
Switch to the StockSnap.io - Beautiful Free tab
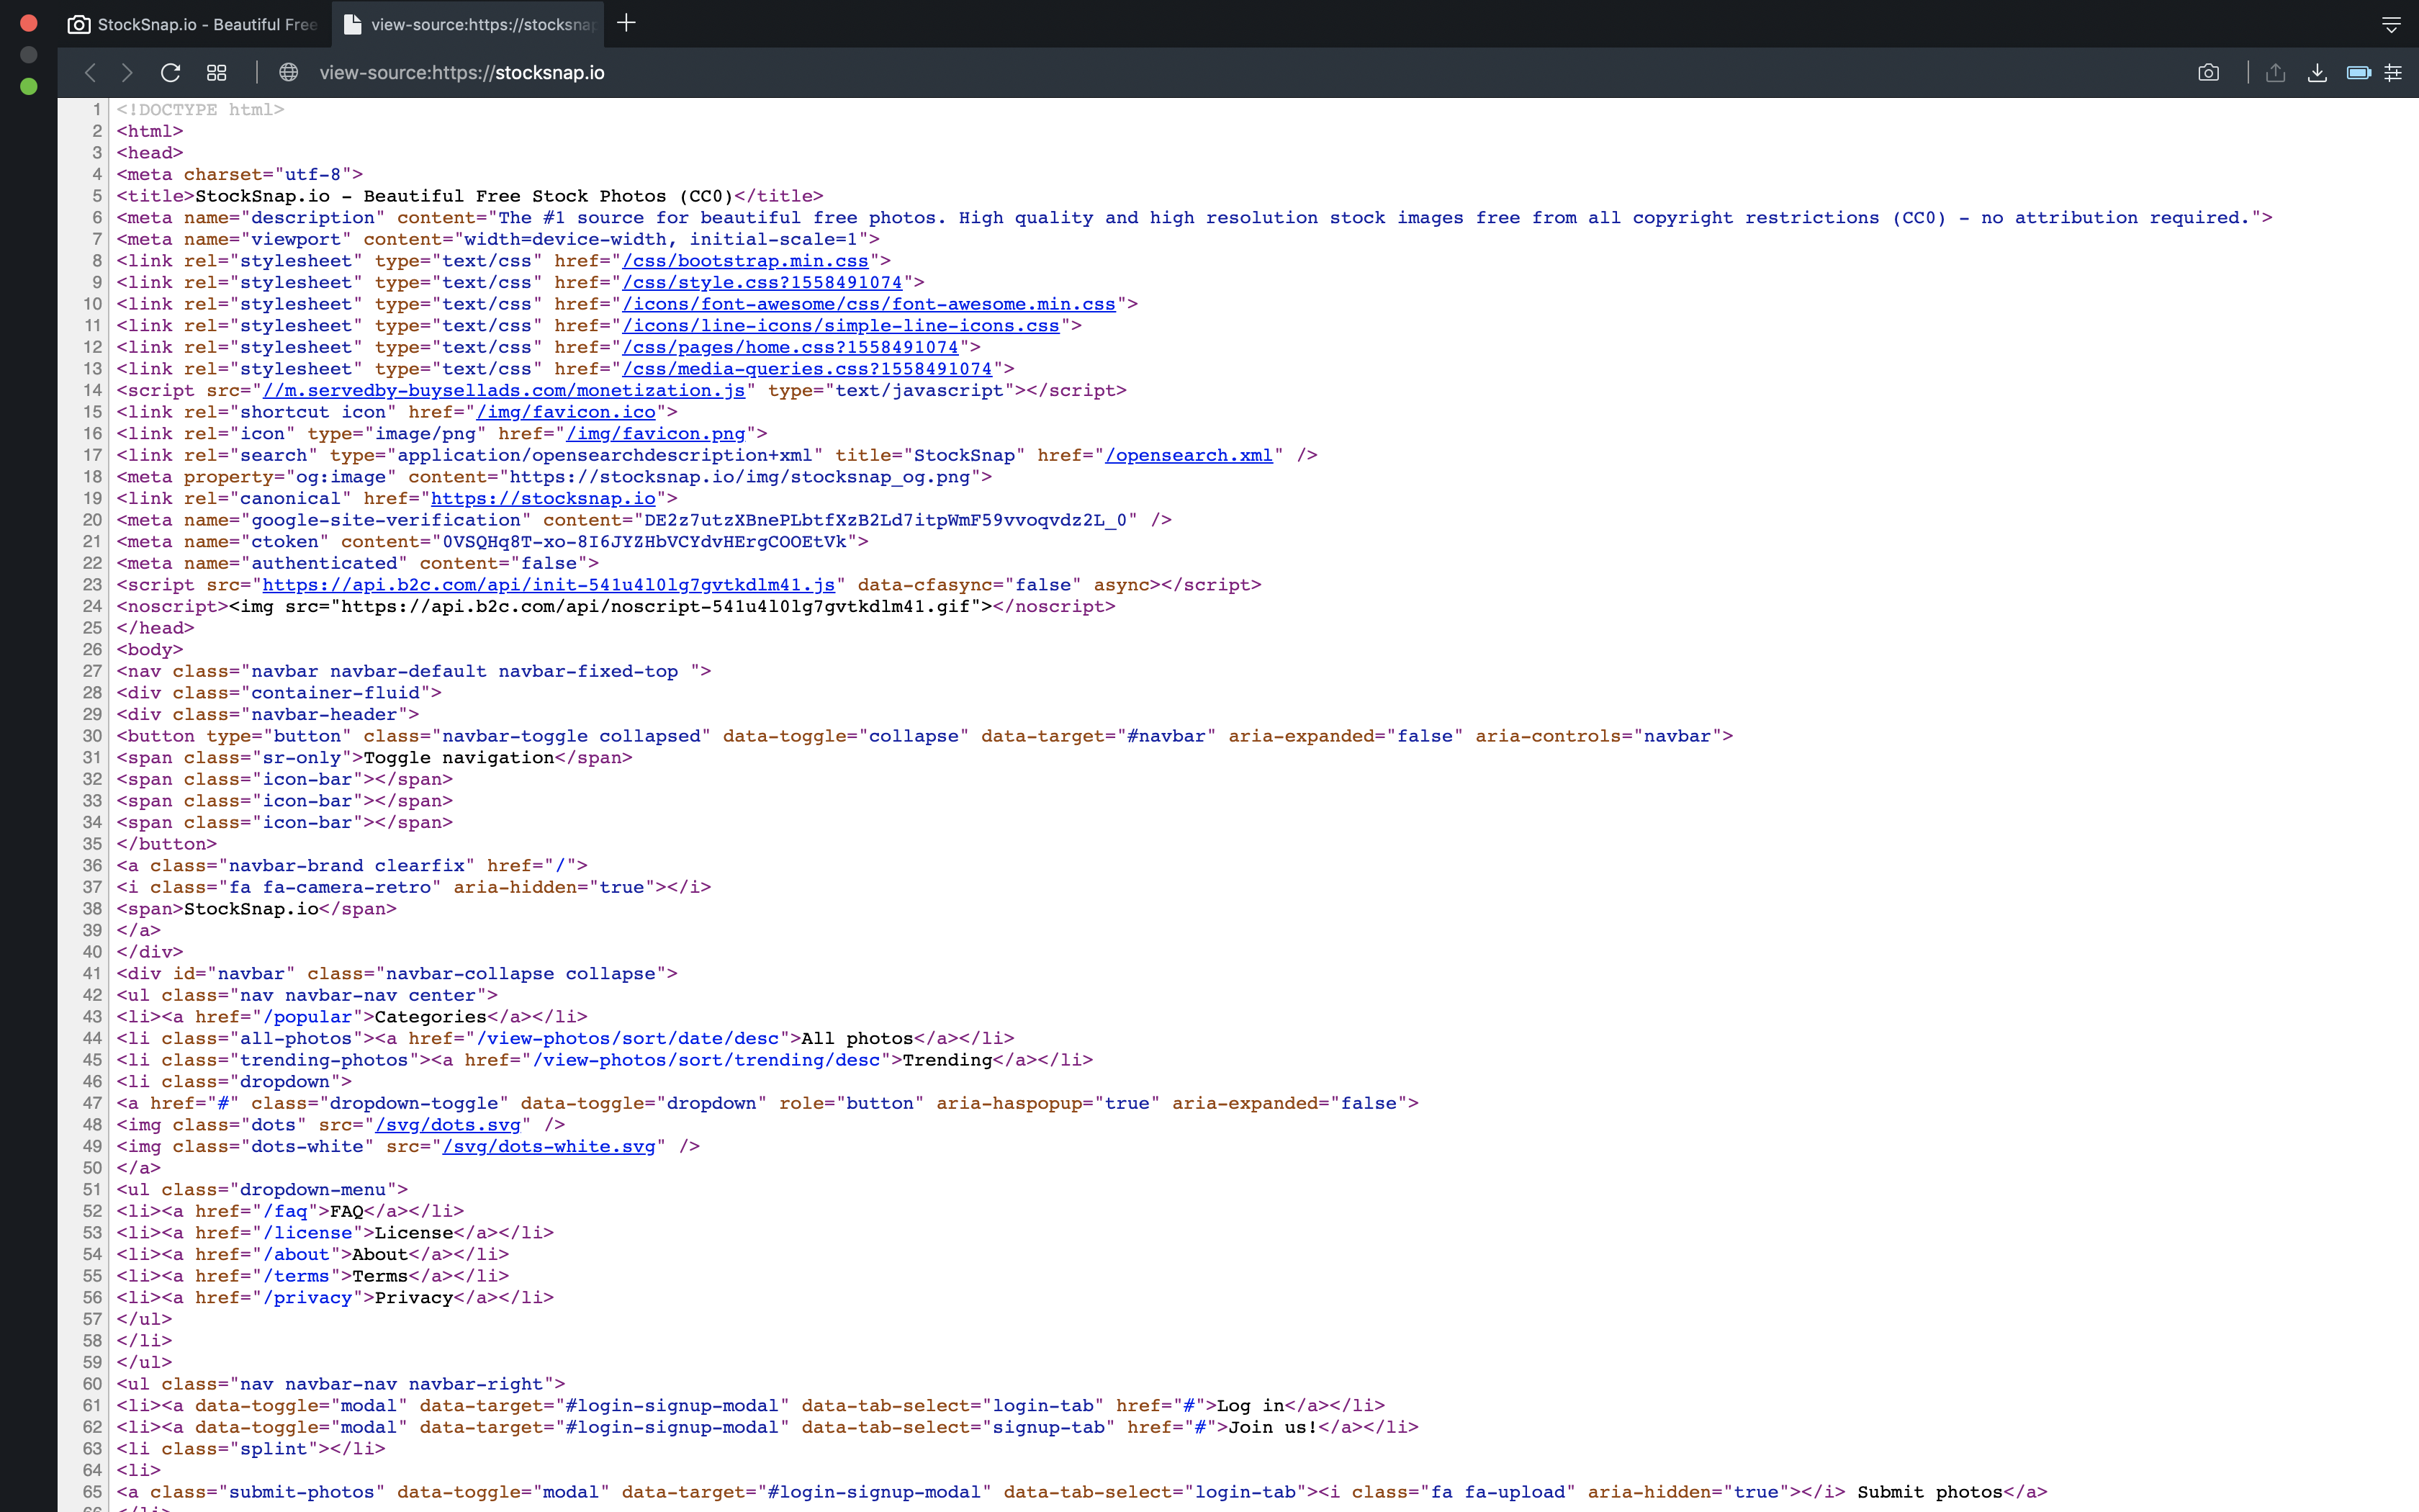click(192, 24)
